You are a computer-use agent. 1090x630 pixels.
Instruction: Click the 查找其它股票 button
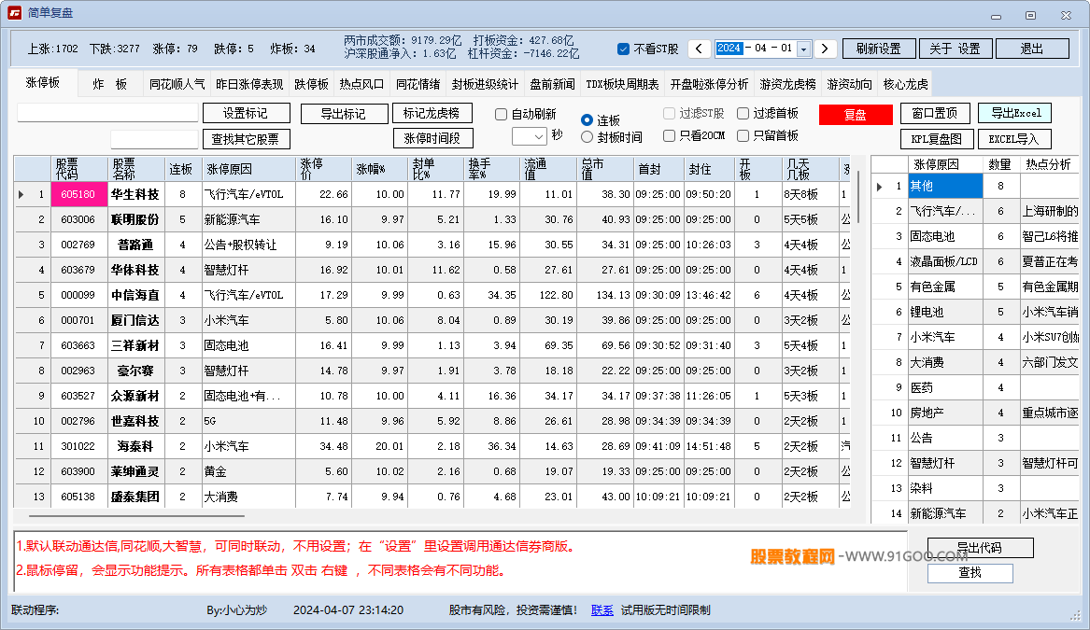coord(246,139)
